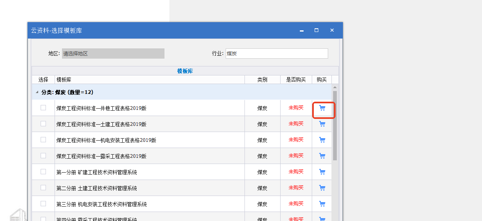Image resolution: width=482 pixels, height=221 pixels.
Task: Check the box for 机电安装工程表格2019版
Action: tap(43, 140)
